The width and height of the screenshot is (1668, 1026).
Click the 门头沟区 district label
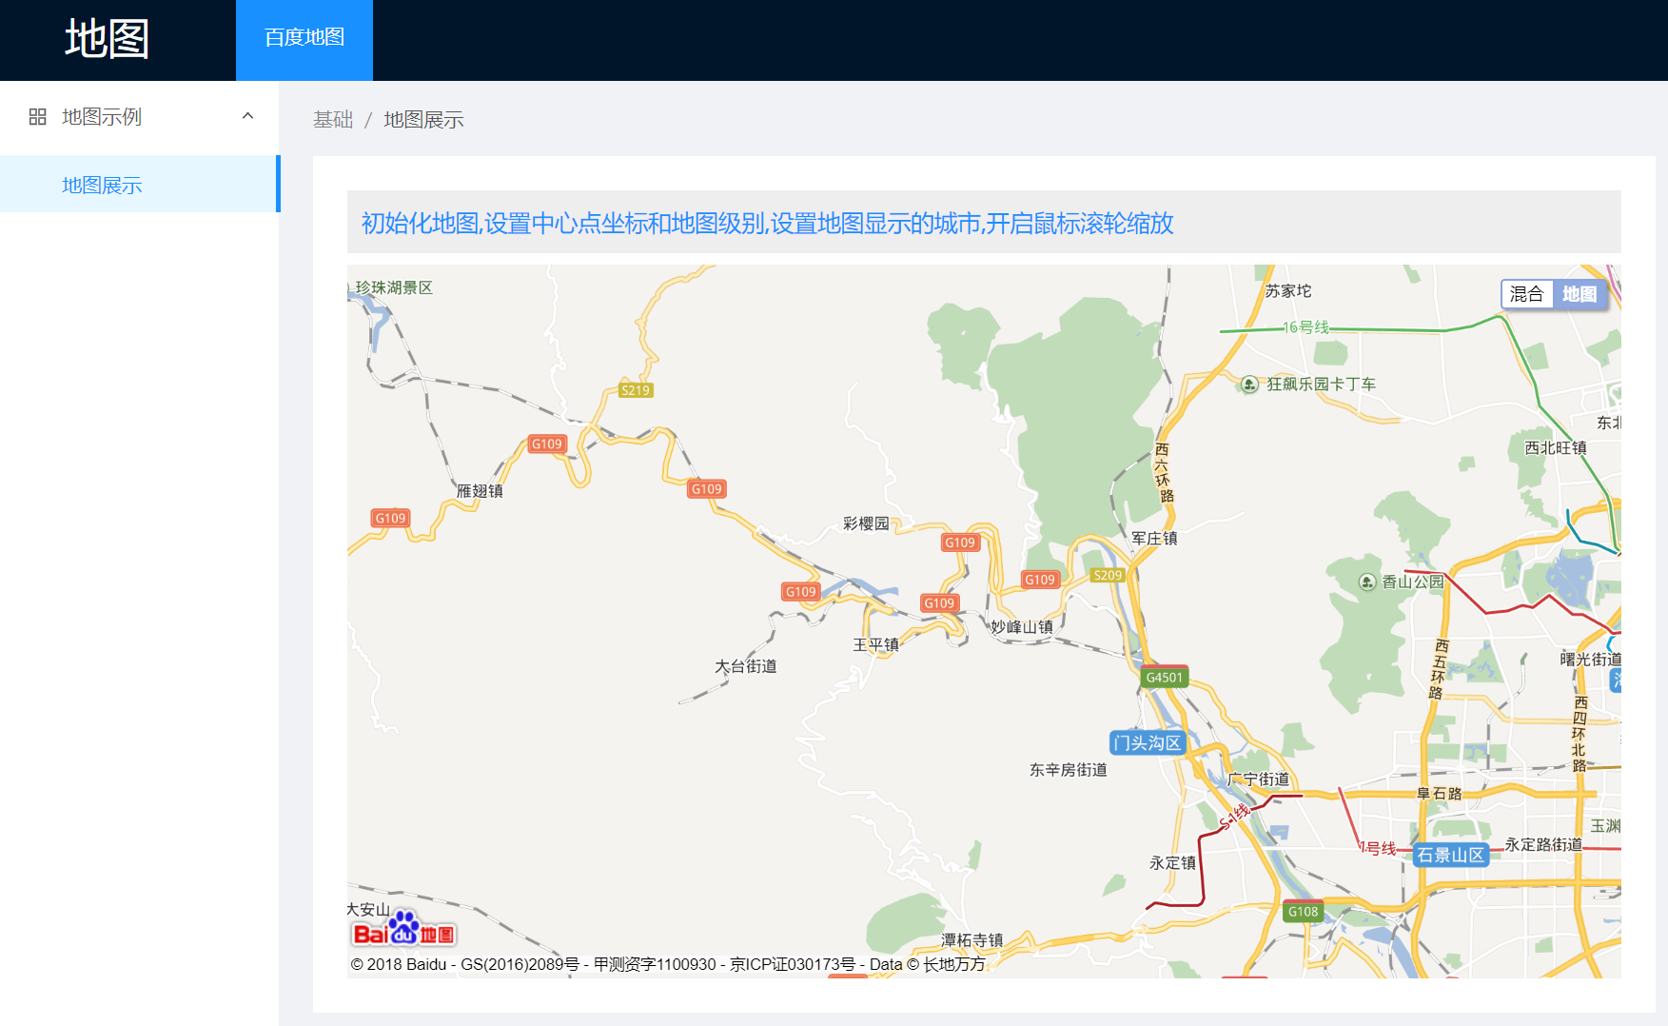pyautogui.click(x=1148, y=742)
